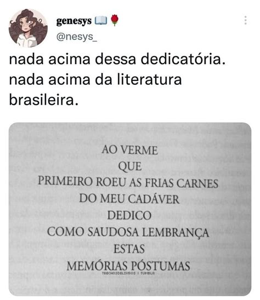Screen dimensions: 260x300
Task: Click the 'ESTAS' line in the photo
Action: (129, 249)
